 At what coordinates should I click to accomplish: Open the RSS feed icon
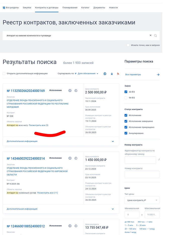click(118, 74)
